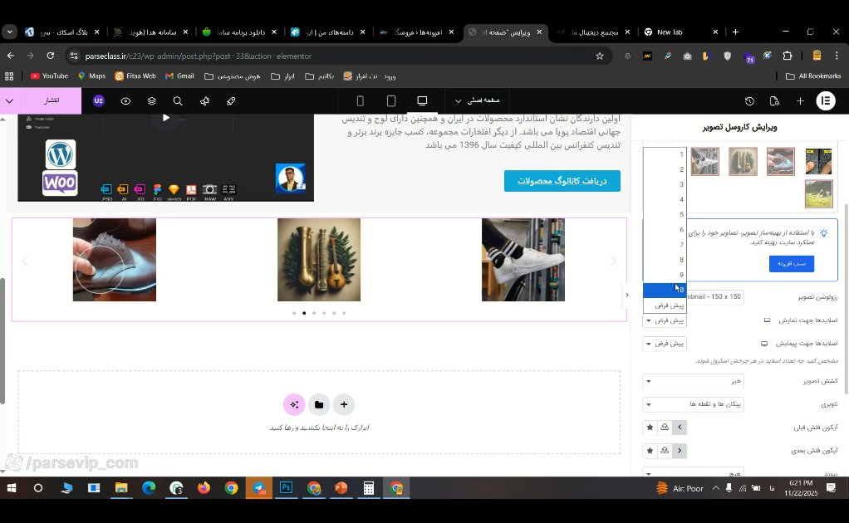849x523 pixels.
Task: Select the chevron preview for next arrow icon
Action: (x=680, y=451)
